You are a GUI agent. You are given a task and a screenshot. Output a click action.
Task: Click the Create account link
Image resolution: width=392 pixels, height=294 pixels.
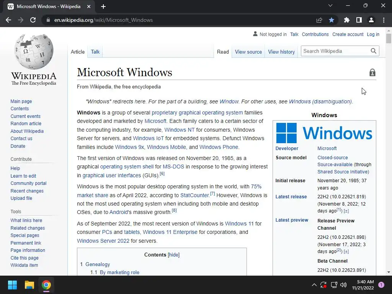348,34
